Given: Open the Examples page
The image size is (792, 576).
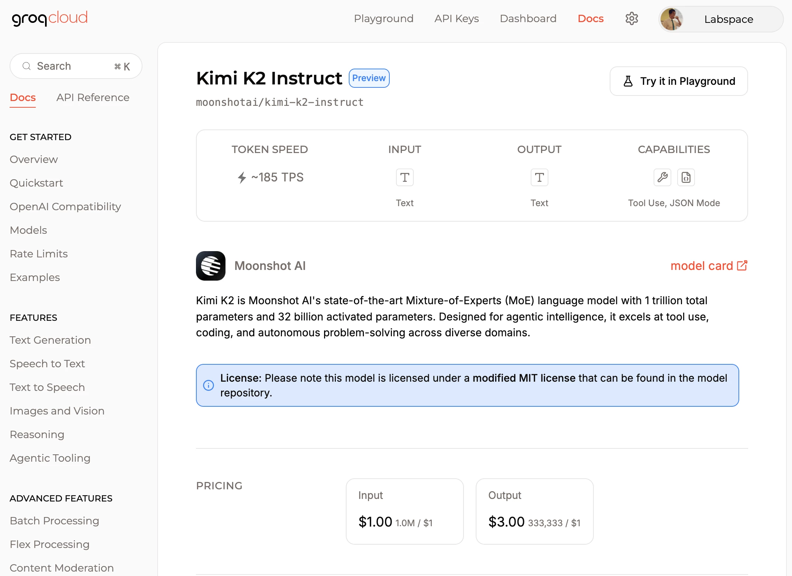Looking at the screenshot, I should (x=35, y=278).
